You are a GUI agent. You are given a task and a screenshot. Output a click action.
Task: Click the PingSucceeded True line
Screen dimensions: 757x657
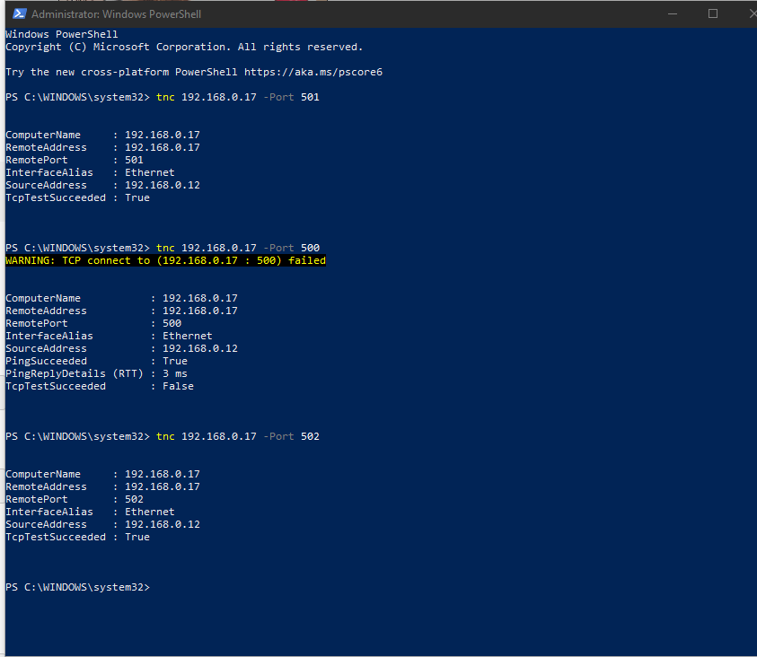96,361
